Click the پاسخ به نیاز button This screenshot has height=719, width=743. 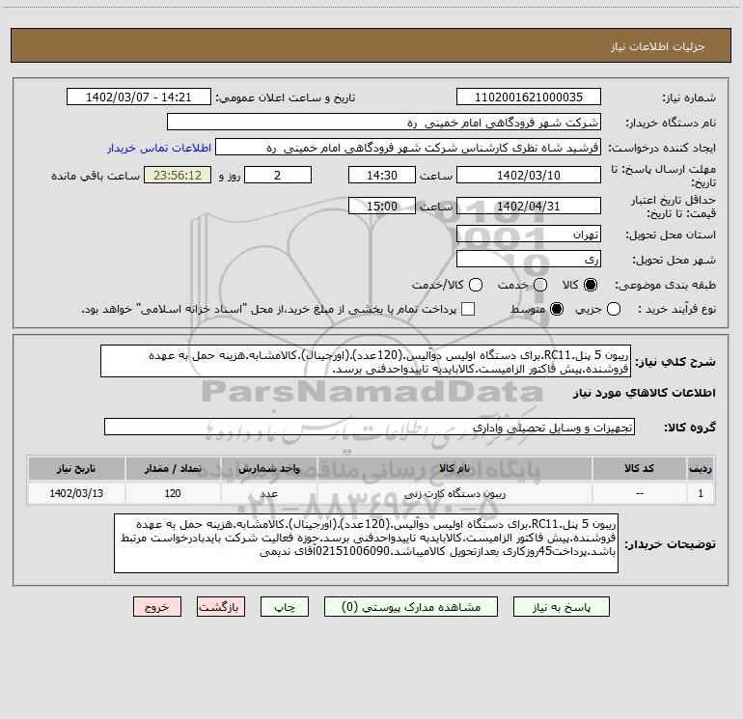562,607
